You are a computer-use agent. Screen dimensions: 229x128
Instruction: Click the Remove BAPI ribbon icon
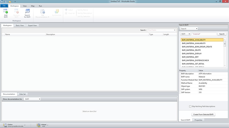coord(16,11)
